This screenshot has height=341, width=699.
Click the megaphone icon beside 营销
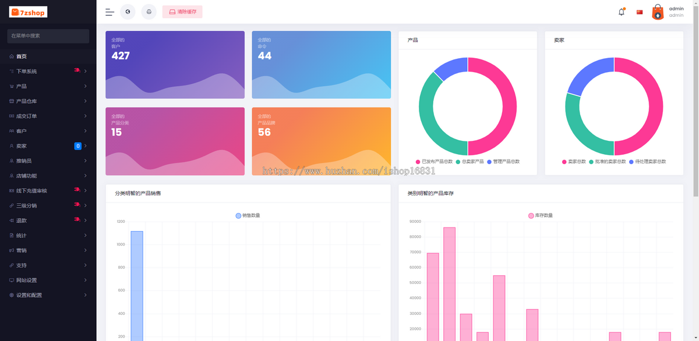point(12,250)
